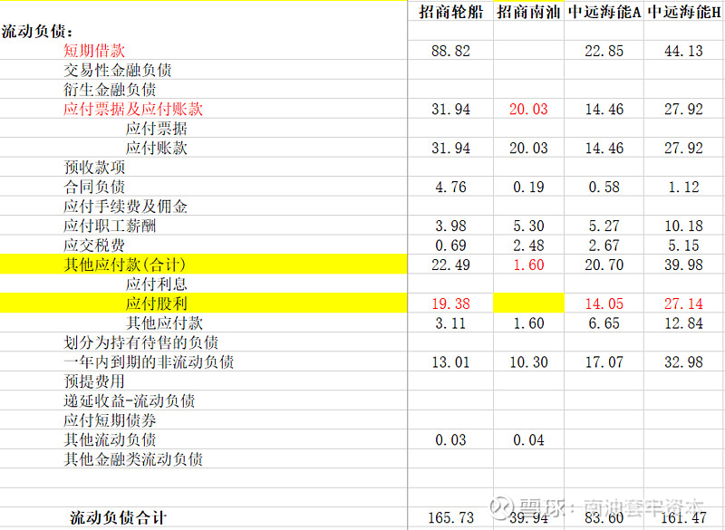Screen dimensions: 725x530
Task: Select the 0.03 cell in 其他流动负债 row
Action: 450,439
